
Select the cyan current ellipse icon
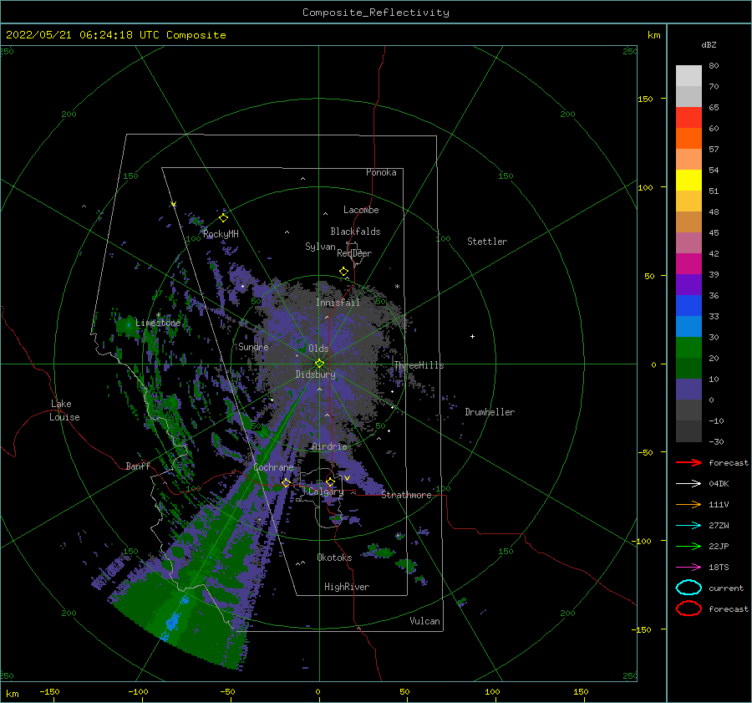click(688, 588)
